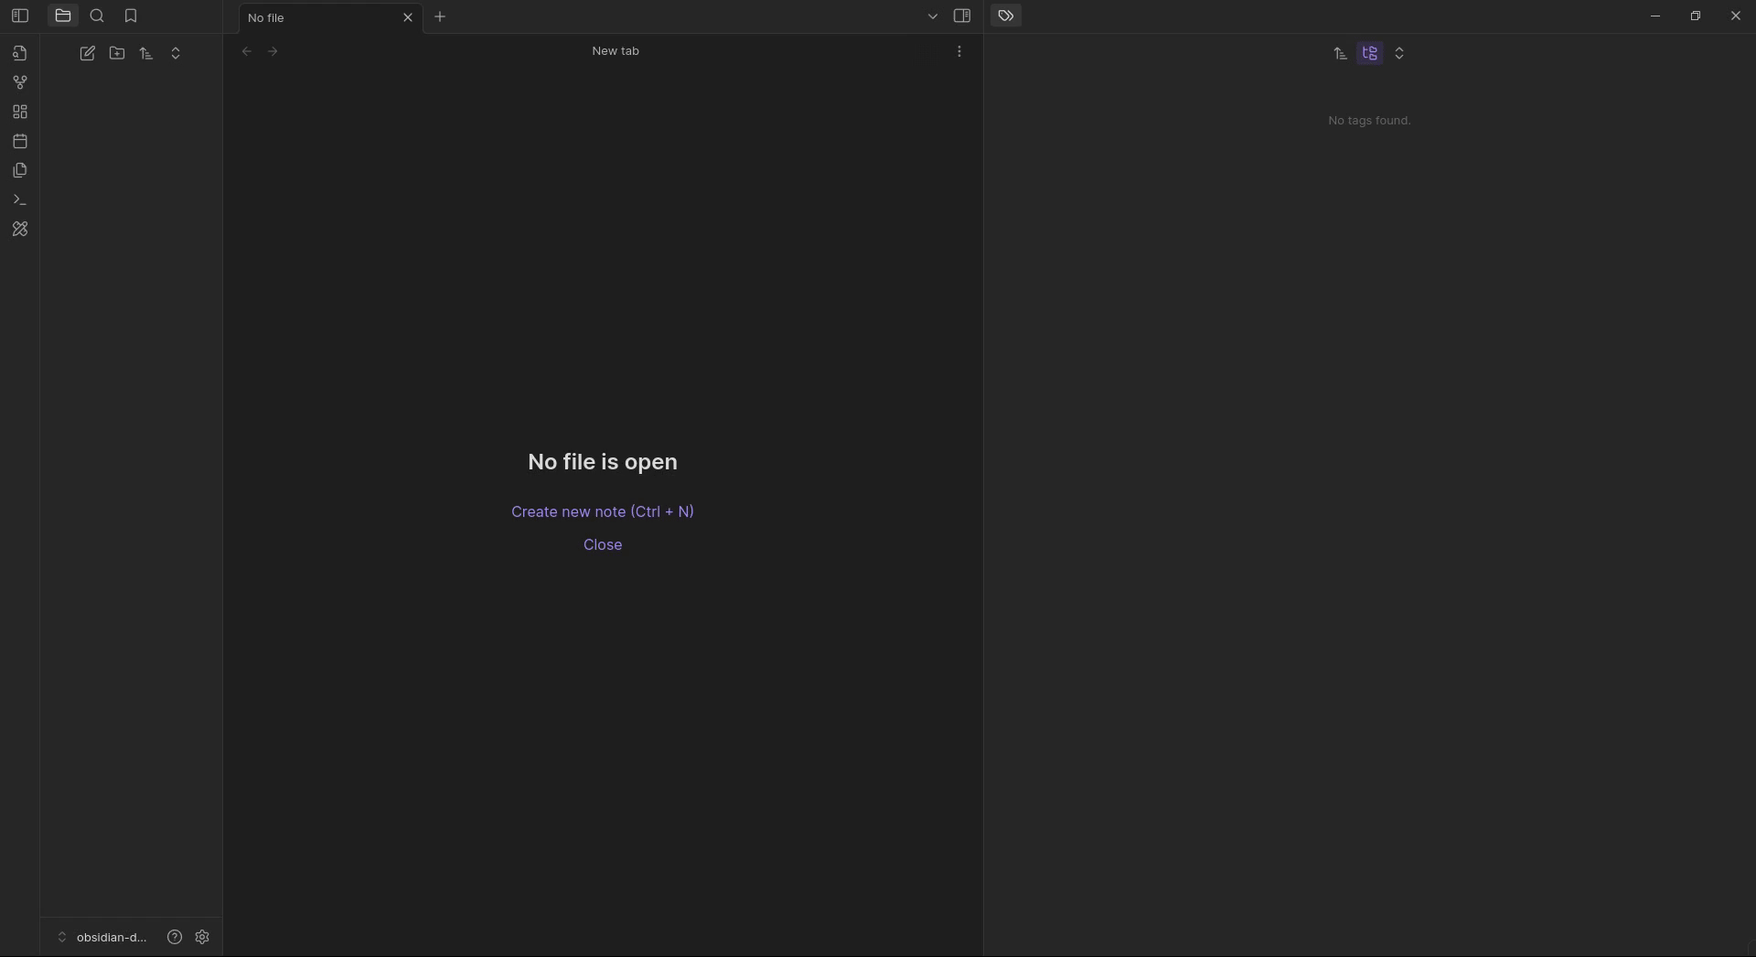Toggle the right sidebar collapse icon

(x=963, y=16)
